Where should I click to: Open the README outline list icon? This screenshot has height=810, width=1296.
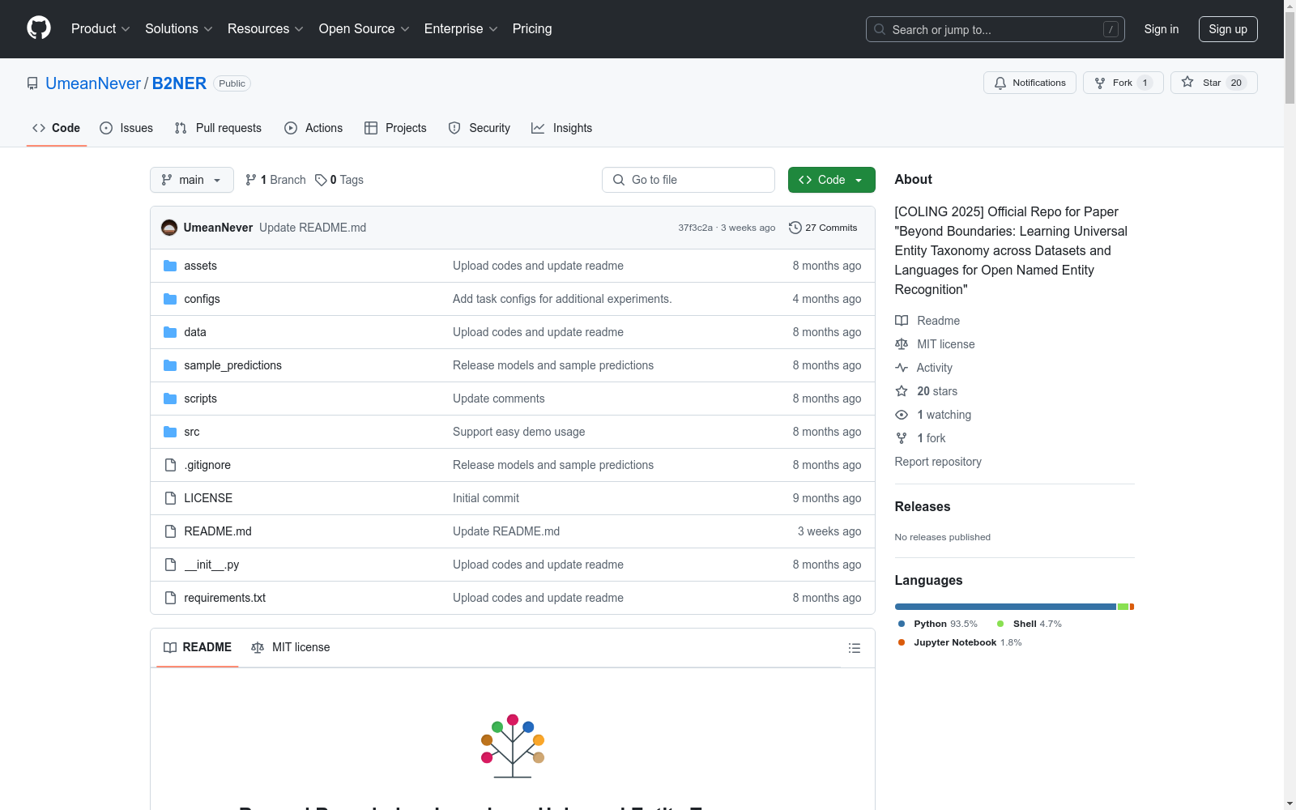[854, 648]
